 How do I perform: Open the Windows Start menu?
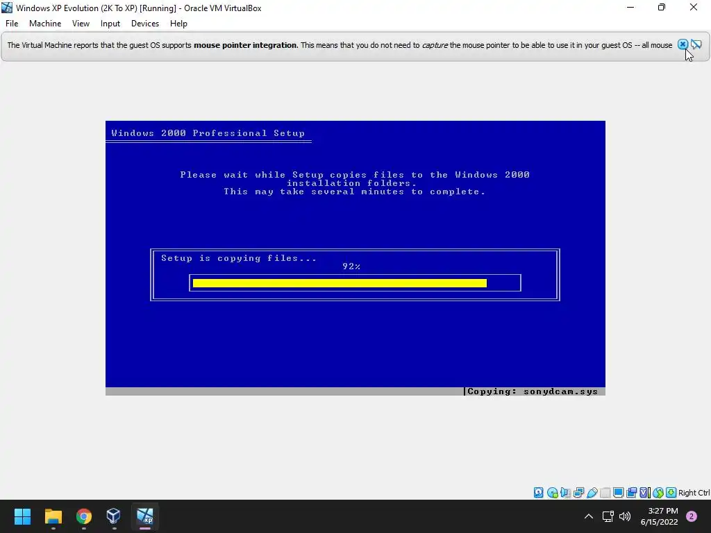coord(22,516)
